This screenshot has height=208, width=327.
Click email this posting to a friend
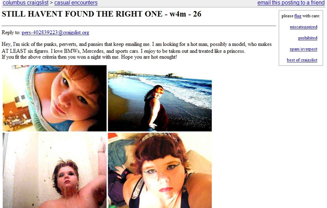tap(291, 3)
